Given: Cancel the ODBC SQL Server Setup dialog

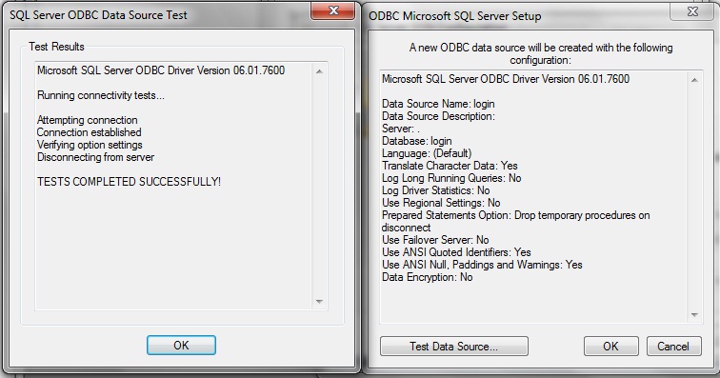Looking at the screenshot, I should 673,347.
